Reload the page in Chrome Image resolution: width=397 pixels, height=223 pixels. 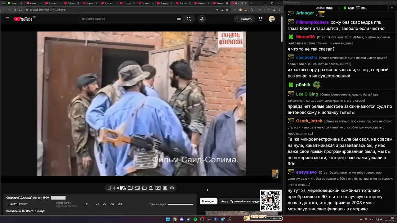(15, 10)
